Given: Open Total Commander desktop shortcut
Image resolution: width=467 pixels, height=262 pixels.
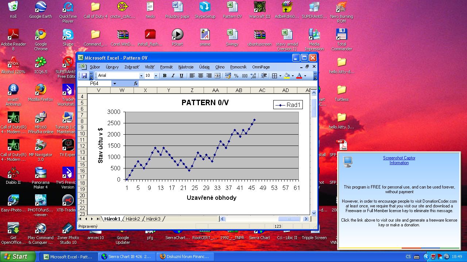Looking at the screenshot, I should [x=341, y=40].
